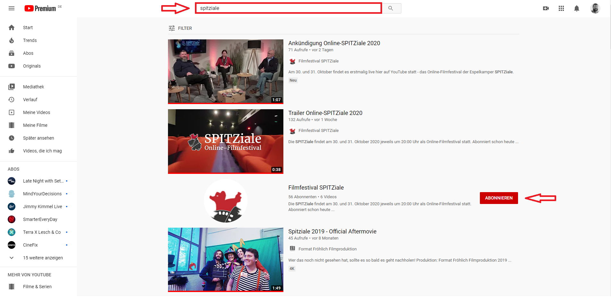Image resolution: width=611 pixels, height=301 pixels.
Task: Click Filmfestival SPITZiale channel under Trailer video
Action: (x=319, y=130)
